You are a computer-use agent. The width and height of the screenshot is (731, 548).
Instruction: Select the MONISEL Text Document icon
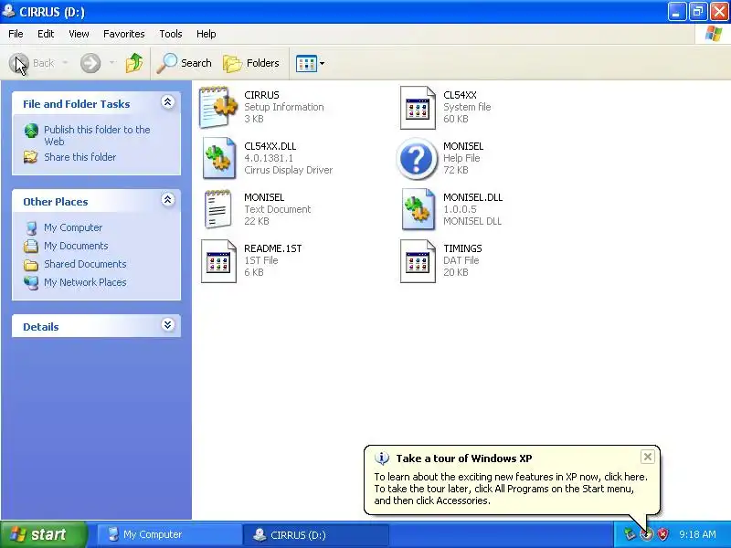[x=217, y=210]
